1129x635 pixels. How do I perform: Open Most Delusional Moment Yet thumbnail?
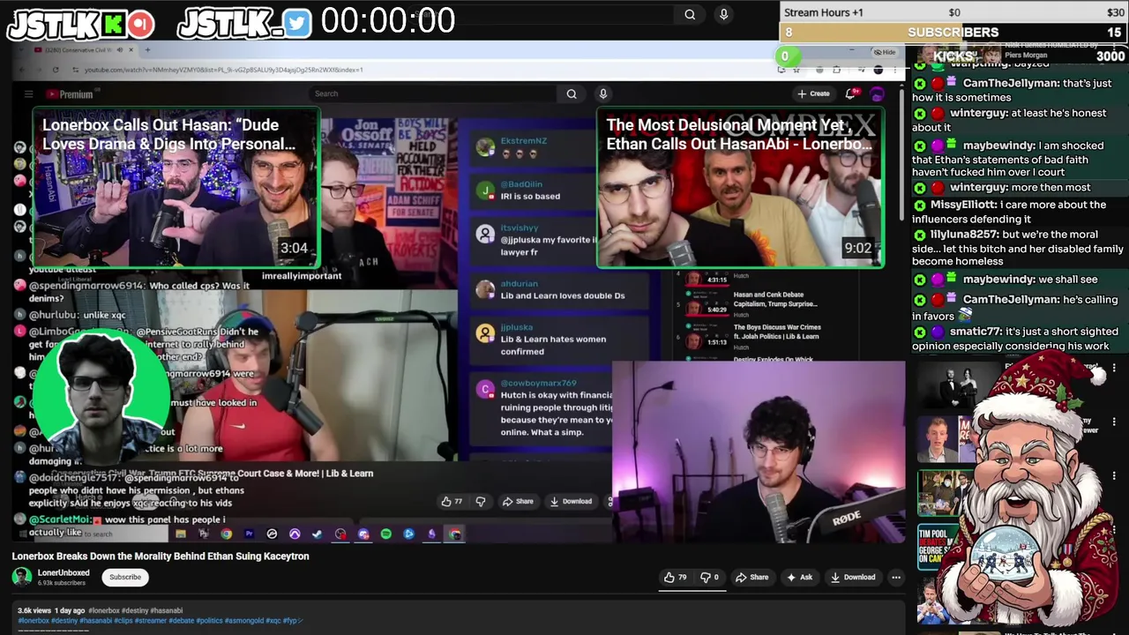point(740,187)
